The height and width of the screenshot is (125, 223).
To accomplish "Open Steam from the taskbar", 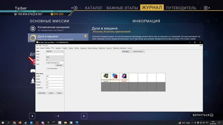I will [25, 123].
